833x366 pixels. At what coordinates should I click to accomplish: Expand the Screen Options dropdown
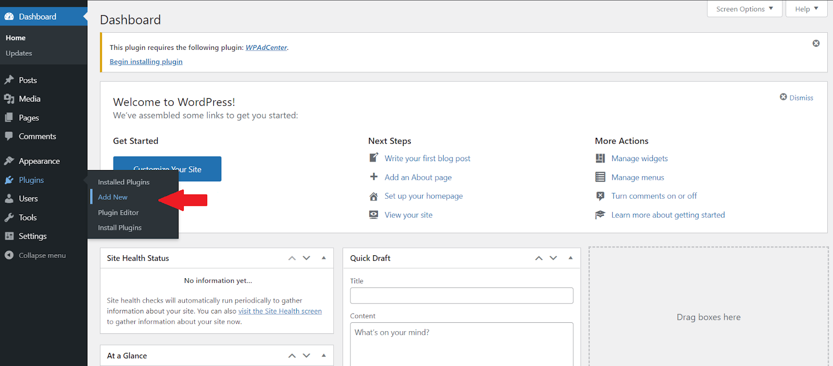tap(744, 9)
